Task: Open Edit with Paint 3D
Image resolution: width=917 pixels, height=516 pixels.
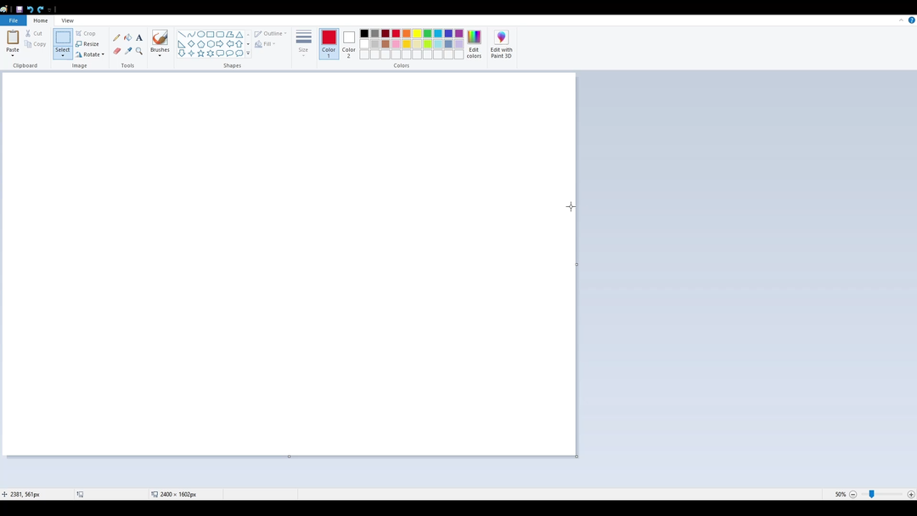Action: coord(501,44)
